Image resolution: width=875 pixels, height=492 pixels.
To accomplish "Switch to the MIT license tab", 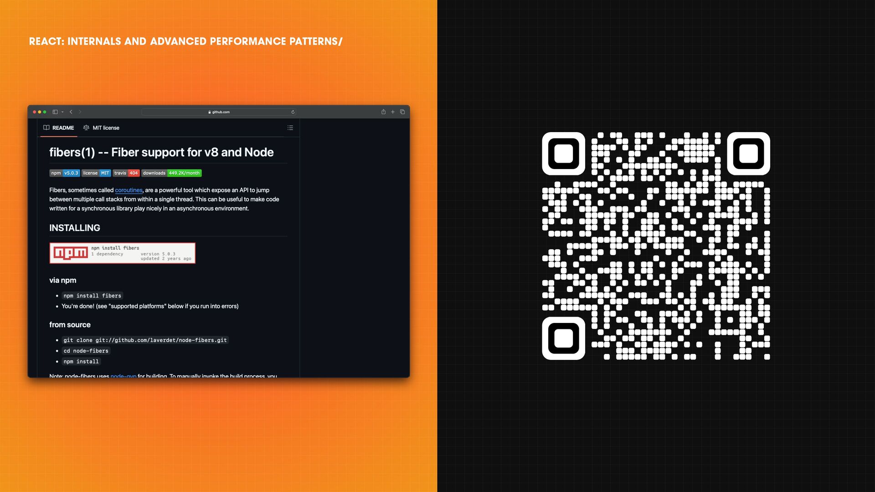I will 101,128.
